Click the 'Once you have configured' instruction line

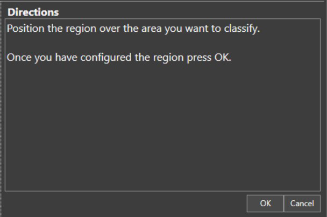click(x=118, y=58)
